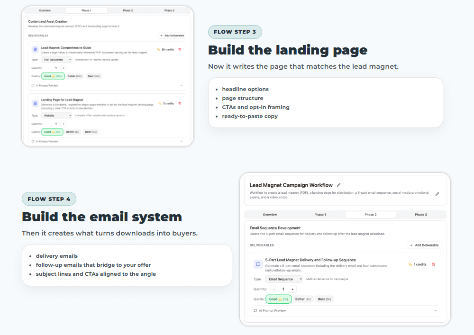The image size is (474, 335).
Task: Click pencil icon next to the workflow description
Action: pos(437,194)
